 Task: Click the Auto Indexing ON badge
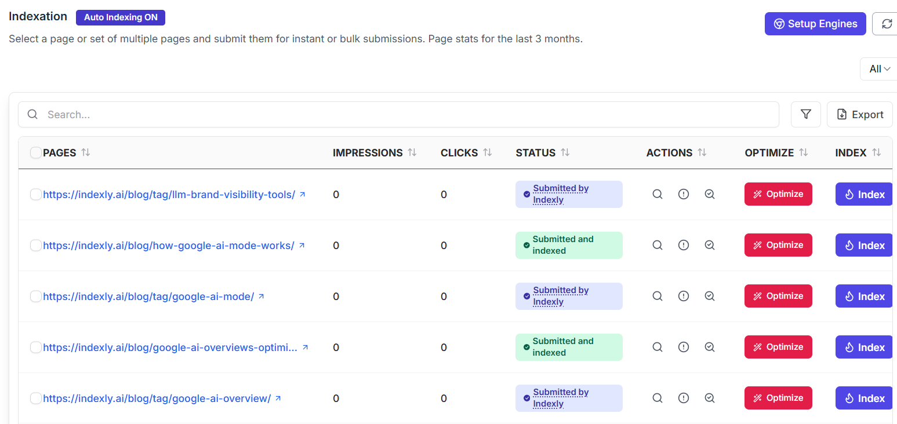click(x=121, y=17)
